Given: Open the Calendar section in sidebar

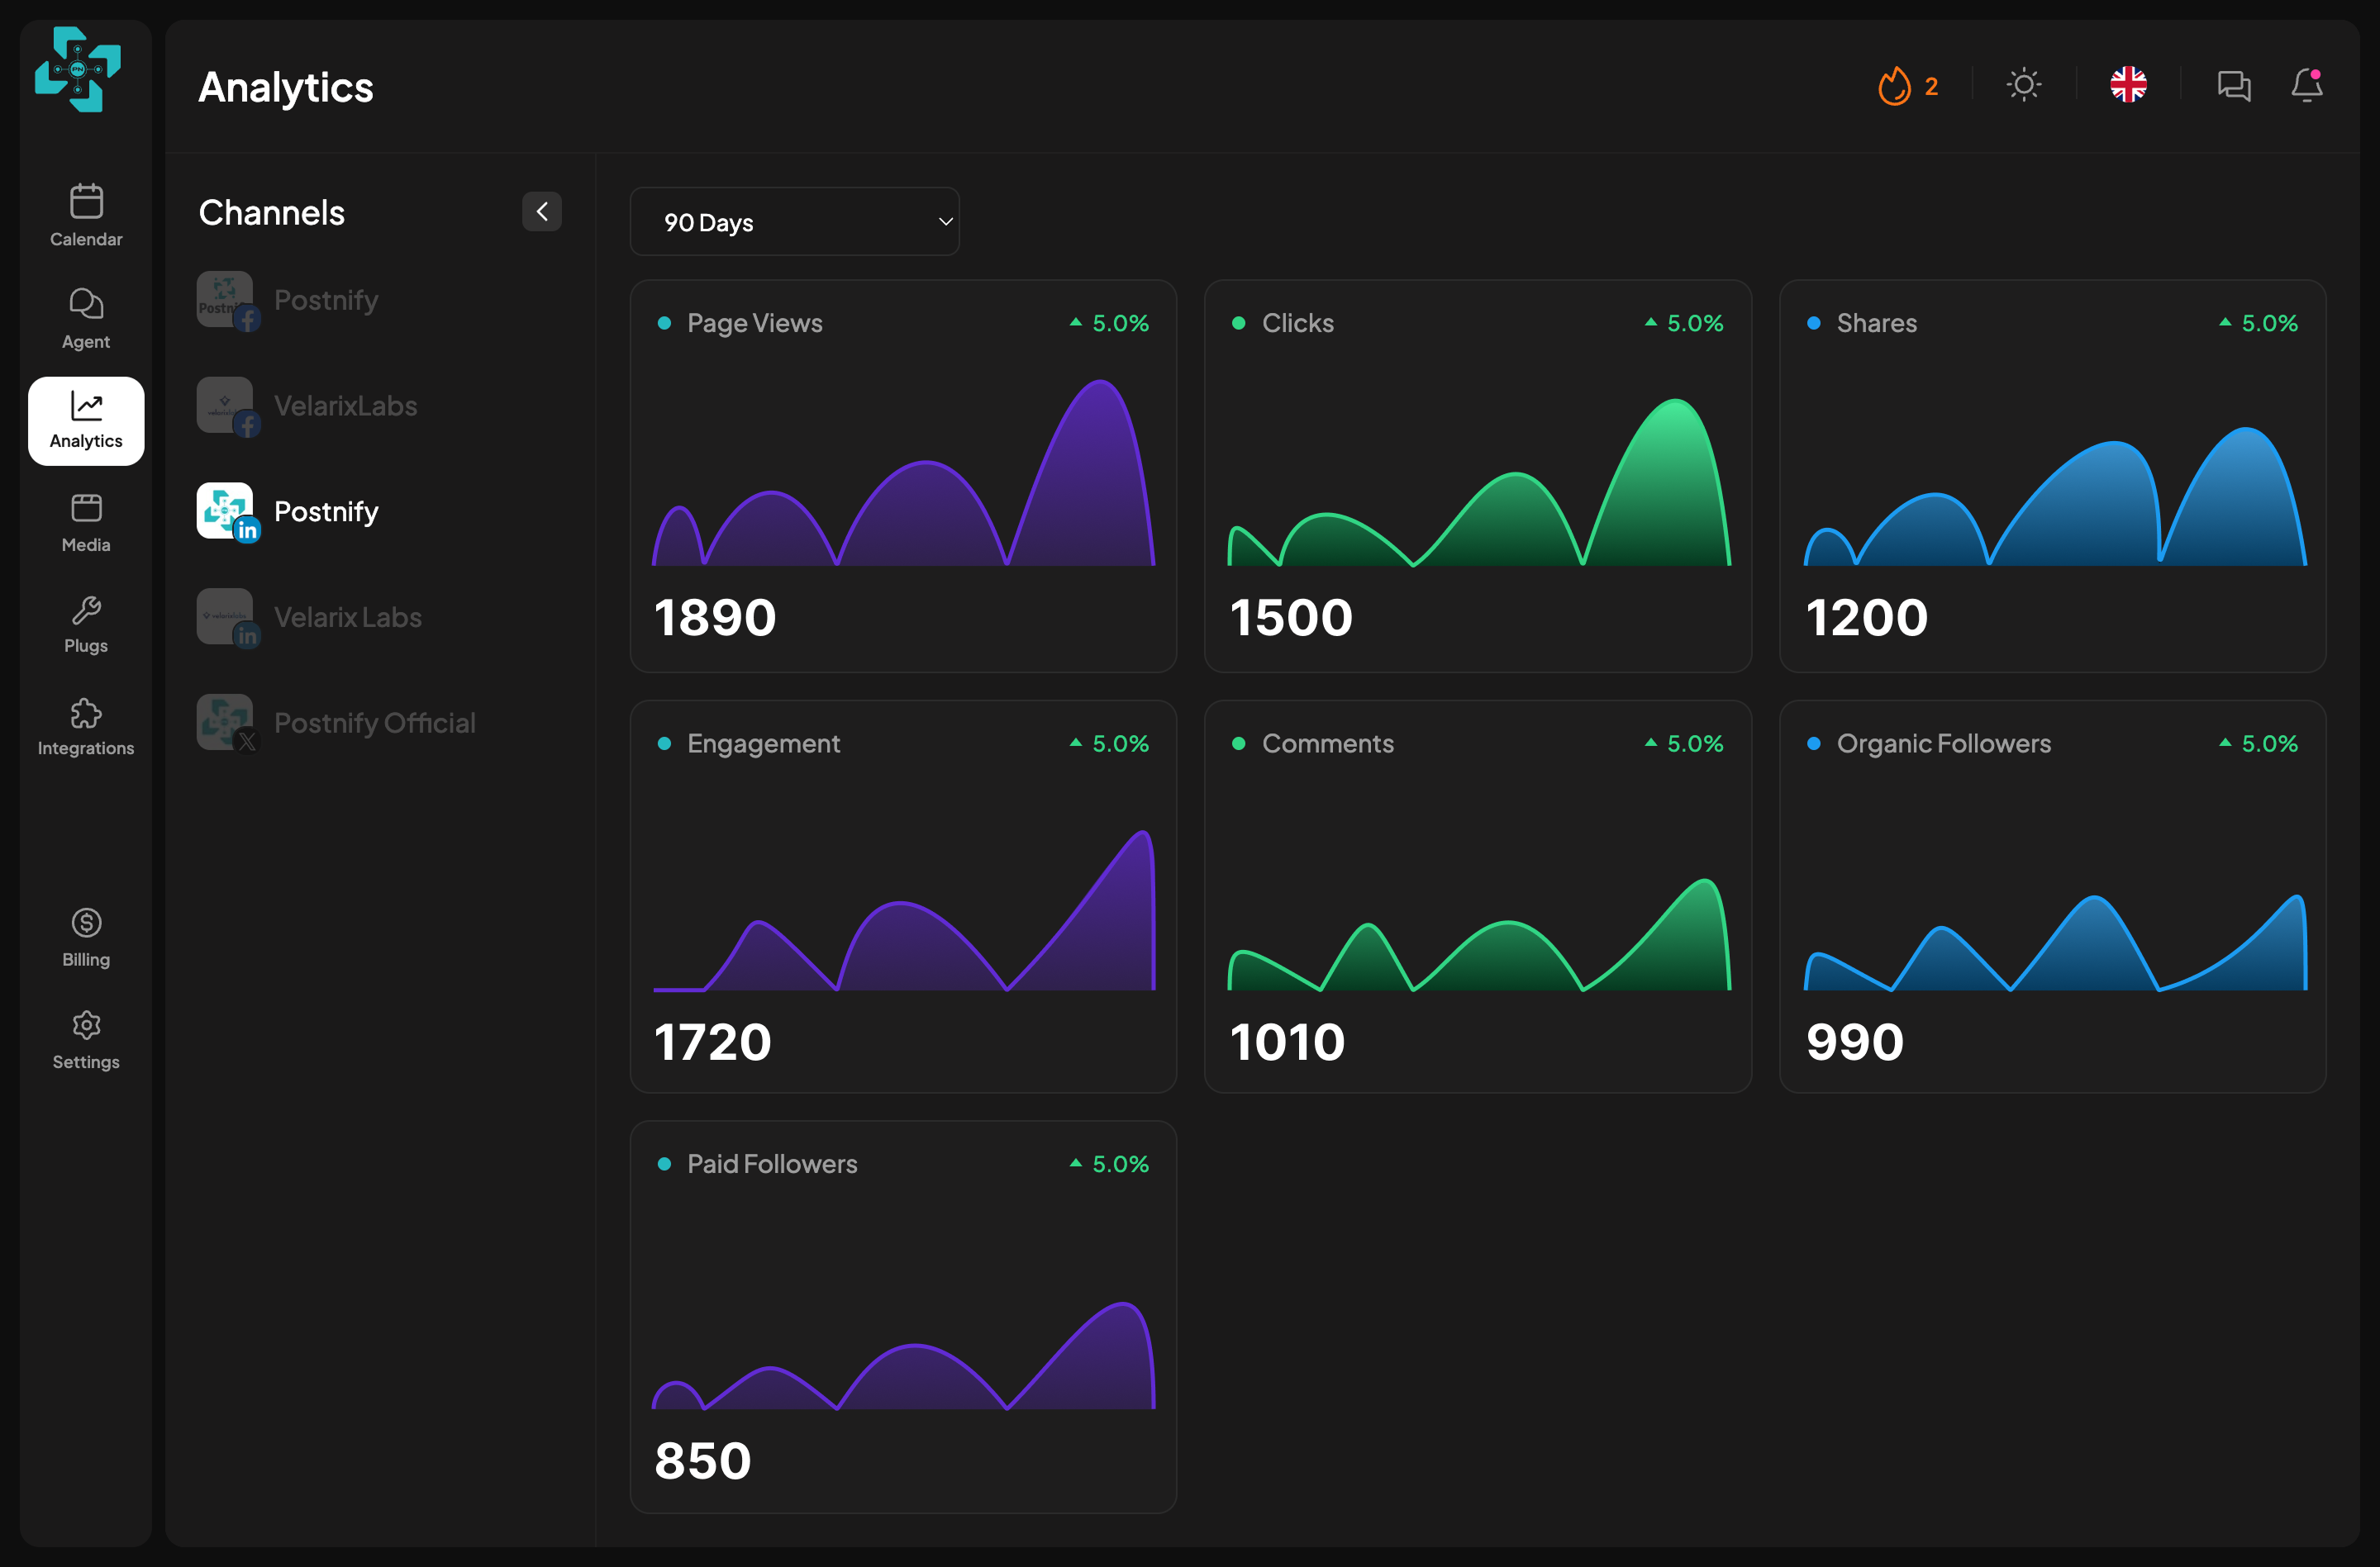Looking at the screenshot, I should (x=86, y=215).
